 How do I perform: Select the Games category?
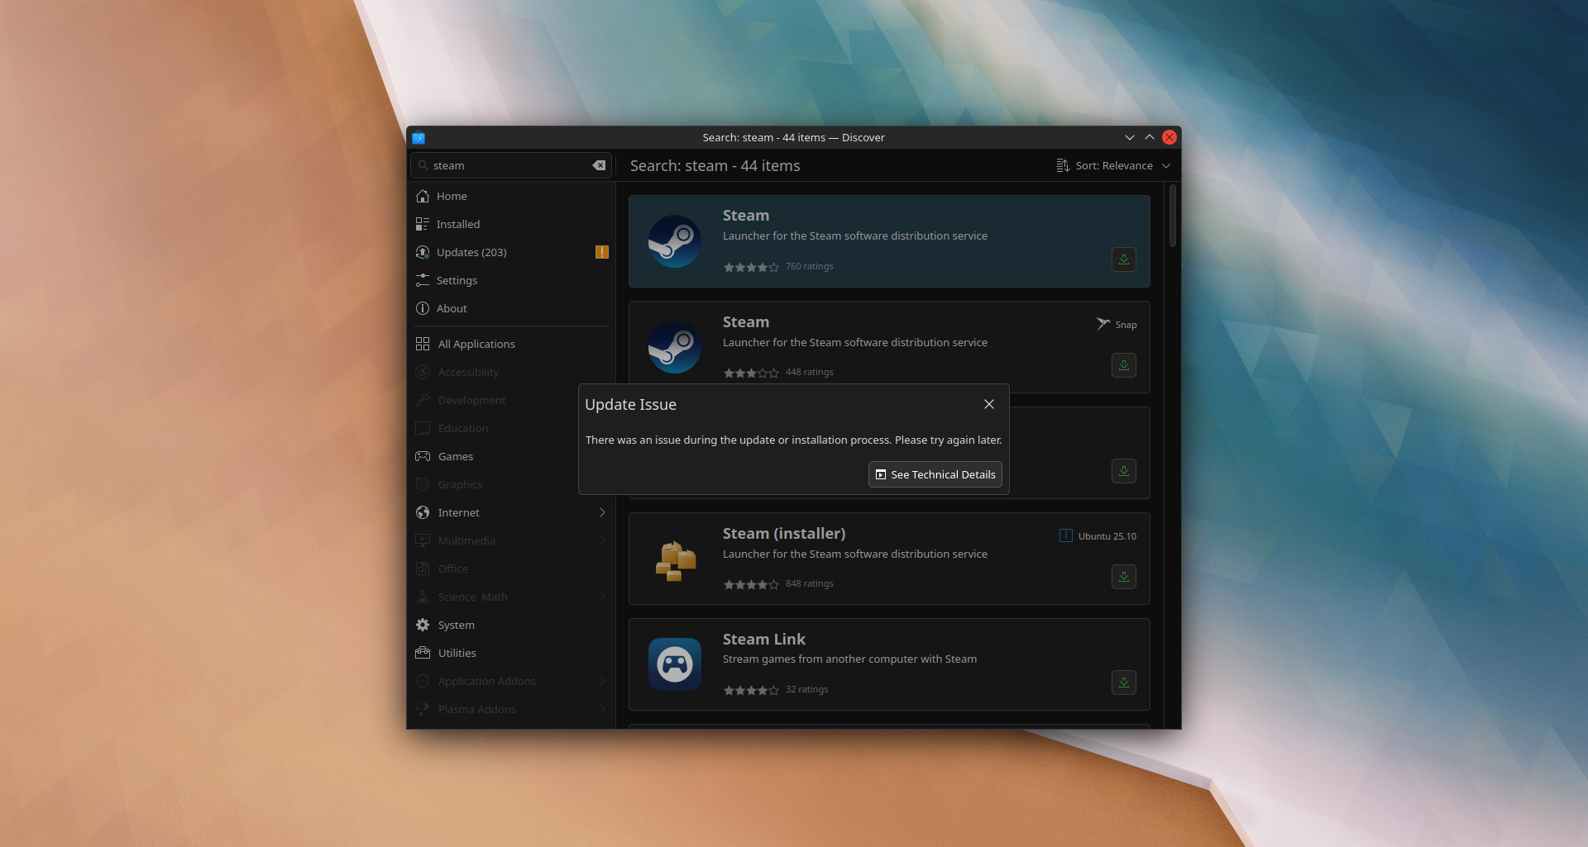click(x=511, y=456)
